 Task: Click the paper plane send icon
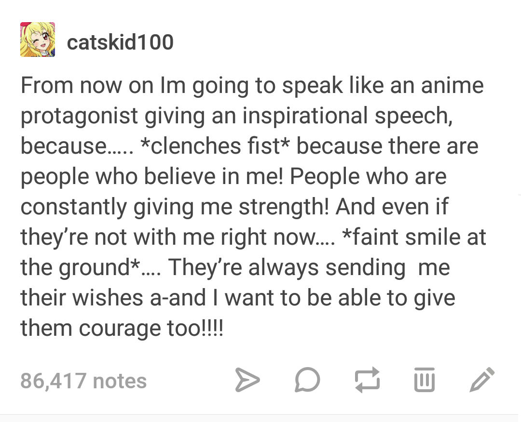[x=248, y=380]
